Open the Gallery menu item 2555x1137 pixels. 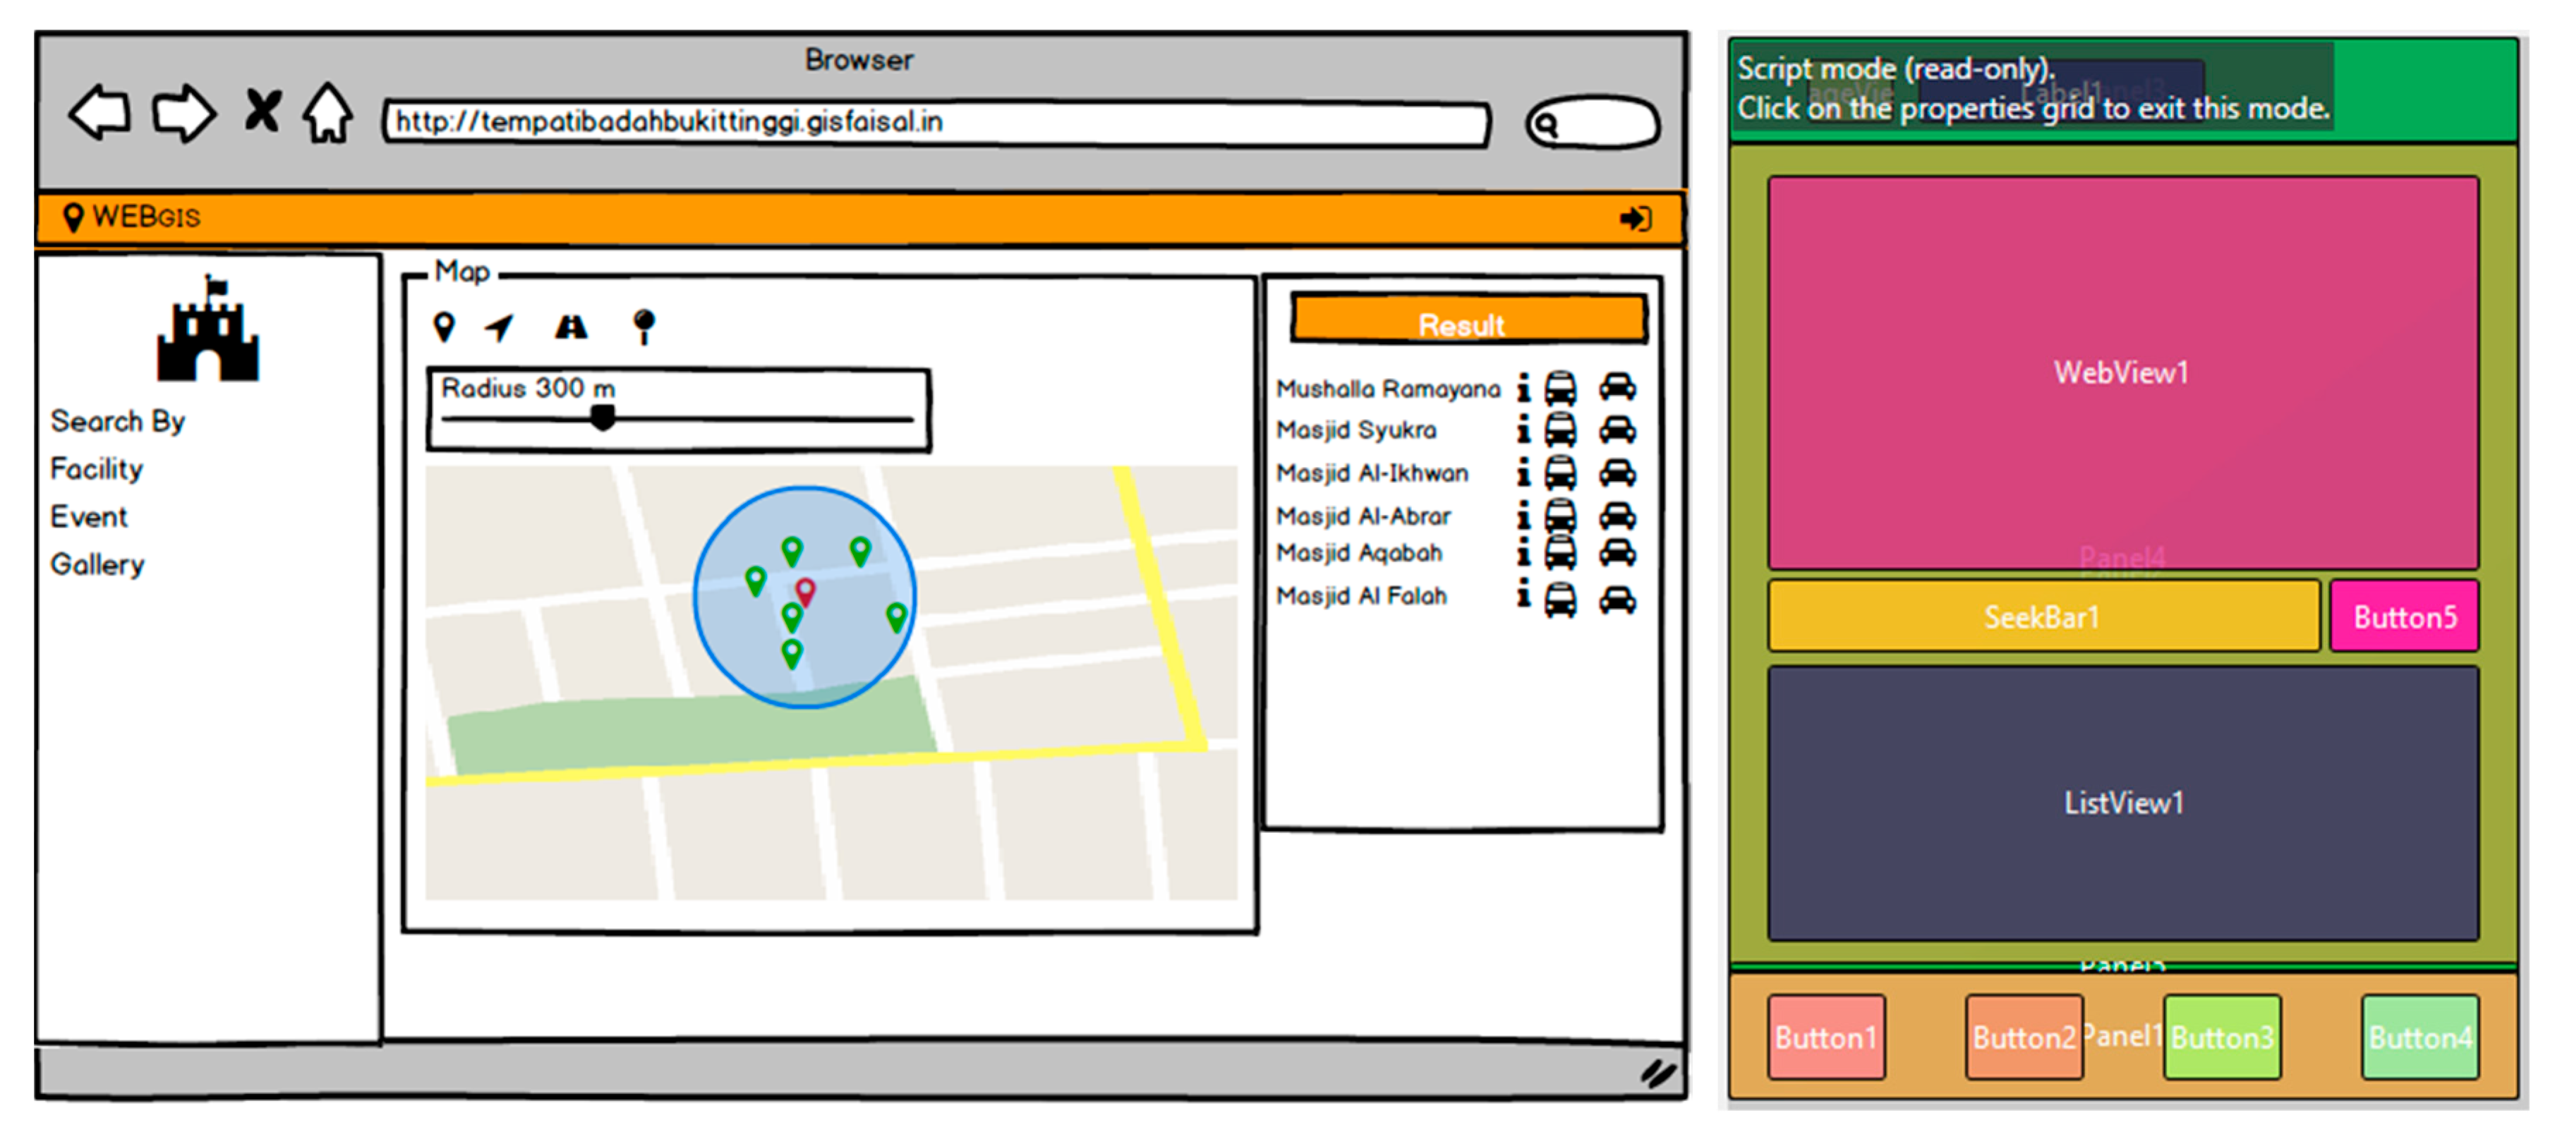97,564
